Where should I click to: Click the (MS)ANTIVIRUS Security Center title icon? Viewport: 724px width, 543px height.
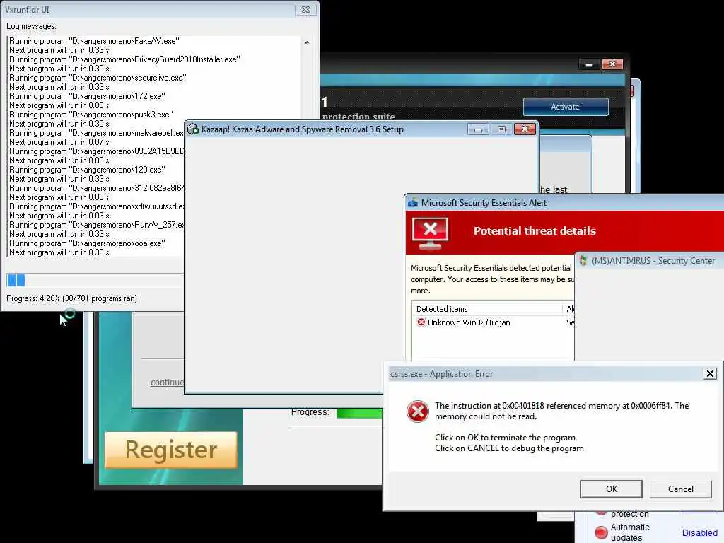583,260
